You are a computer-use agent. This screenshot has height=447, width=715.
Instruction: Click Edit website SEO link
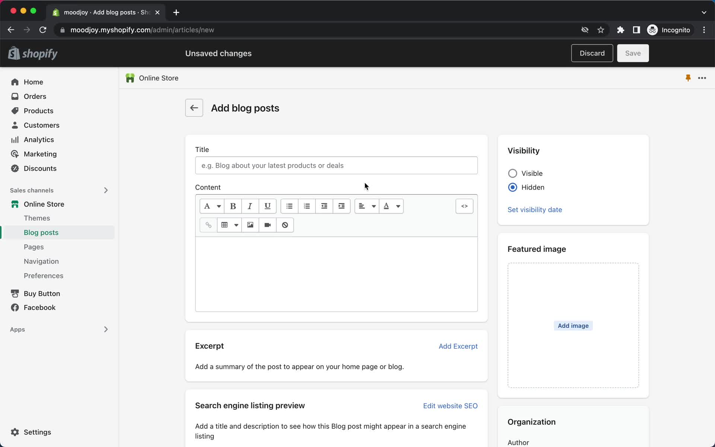coord(450,406)
